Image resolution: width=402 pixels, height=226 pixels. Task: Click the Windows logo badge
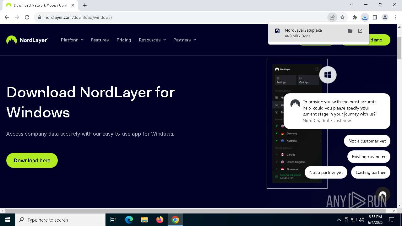coord(328,75)
